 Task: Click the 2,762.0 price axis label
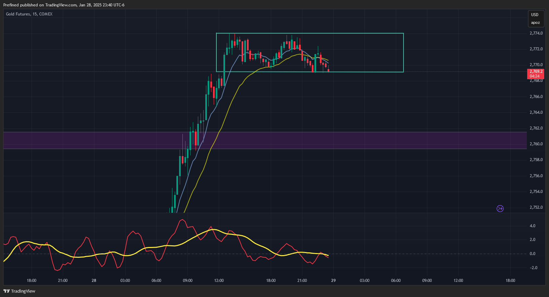click(x=536, y=128)
